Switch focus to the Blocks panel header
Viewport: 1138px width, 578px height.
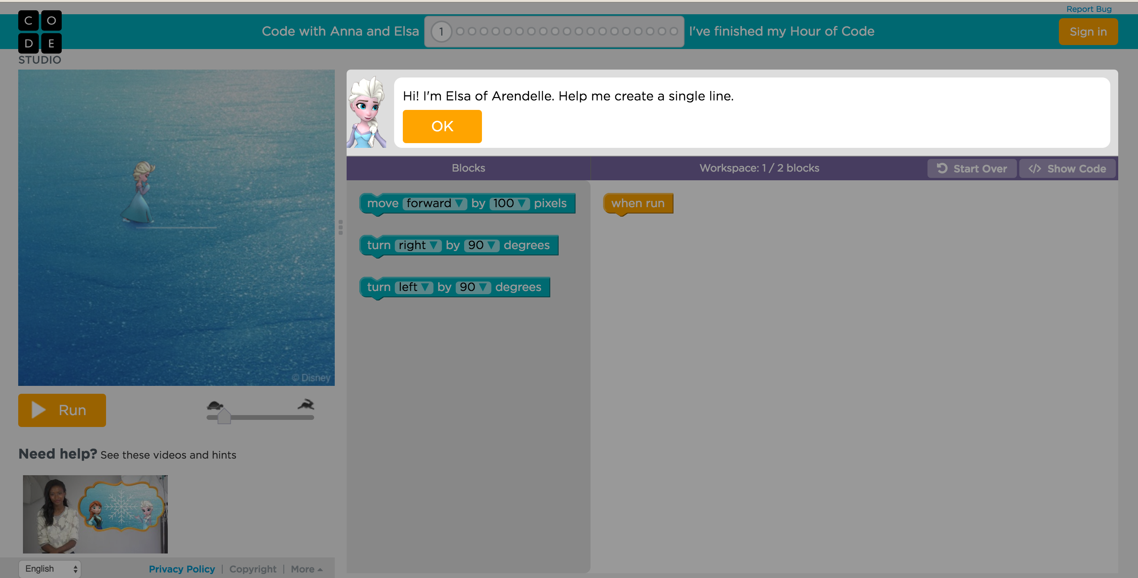tap(468, 168)
